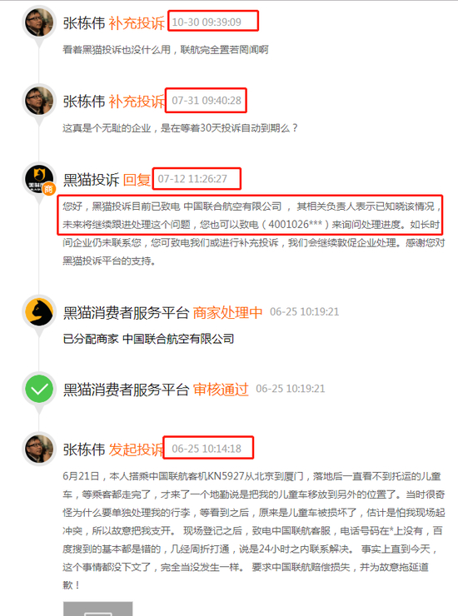Click 张栋伟 avatar beside 发起投诉 entry

[39, 449]
